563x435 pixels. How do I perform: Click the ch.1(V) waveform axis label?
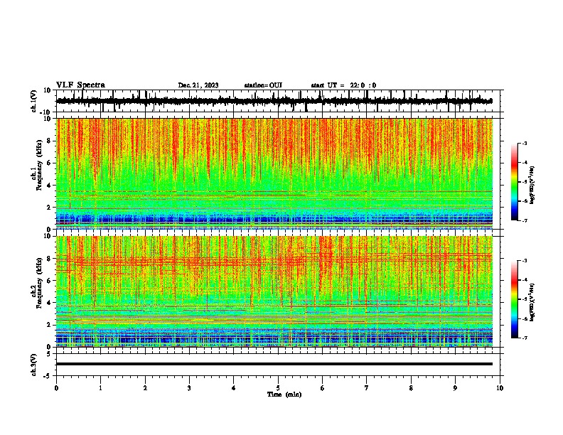click(34, 101)
